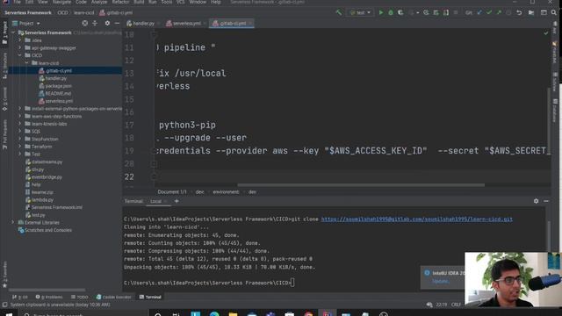Open Search Everywhere magnifier icon
Viewport: 562px width, 316px height.
tap(554, 12)
